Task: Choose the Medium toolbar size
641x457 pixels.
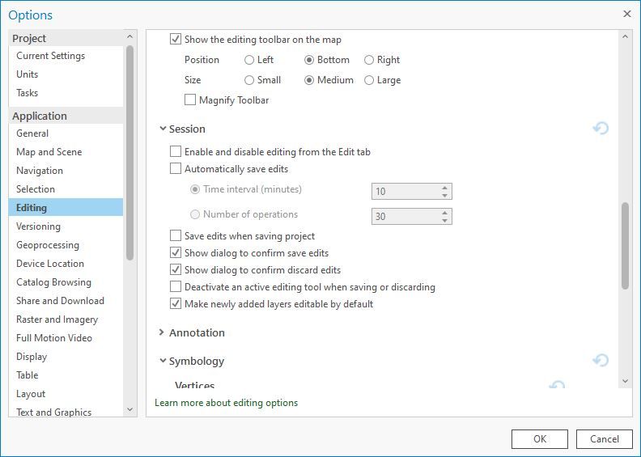Action: coord(309,80)
